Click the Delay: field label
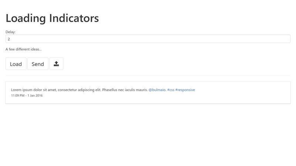 pyautogui.click(x=10, y=32)
